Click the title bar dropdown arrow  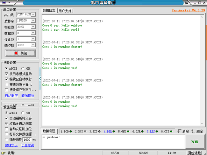9,3
